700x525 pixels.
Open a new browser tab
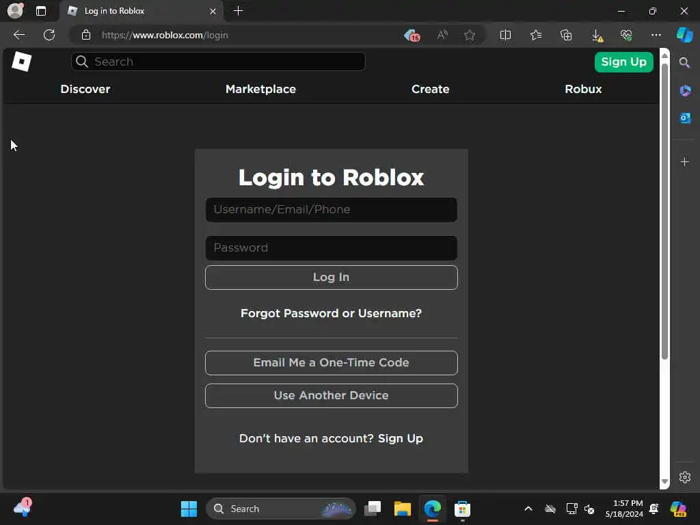(x=239, y=11)
